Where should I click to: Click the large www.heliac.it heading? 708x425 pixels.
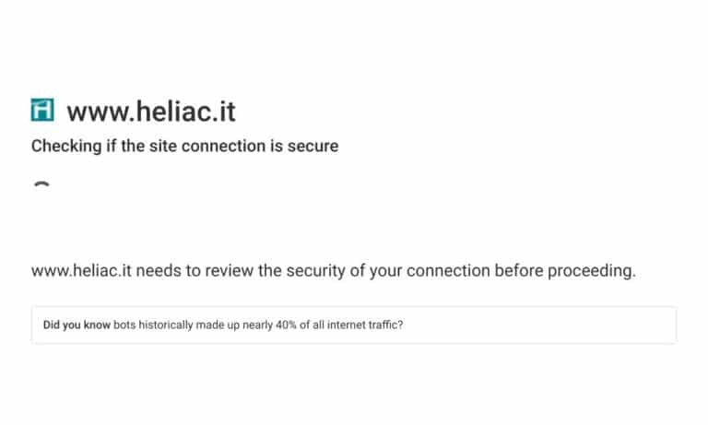[x=151, y=112]
